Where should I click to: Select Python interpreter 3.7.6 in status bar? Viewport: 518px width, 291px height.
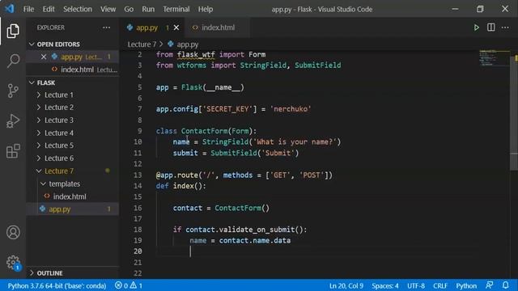[57, 285]
